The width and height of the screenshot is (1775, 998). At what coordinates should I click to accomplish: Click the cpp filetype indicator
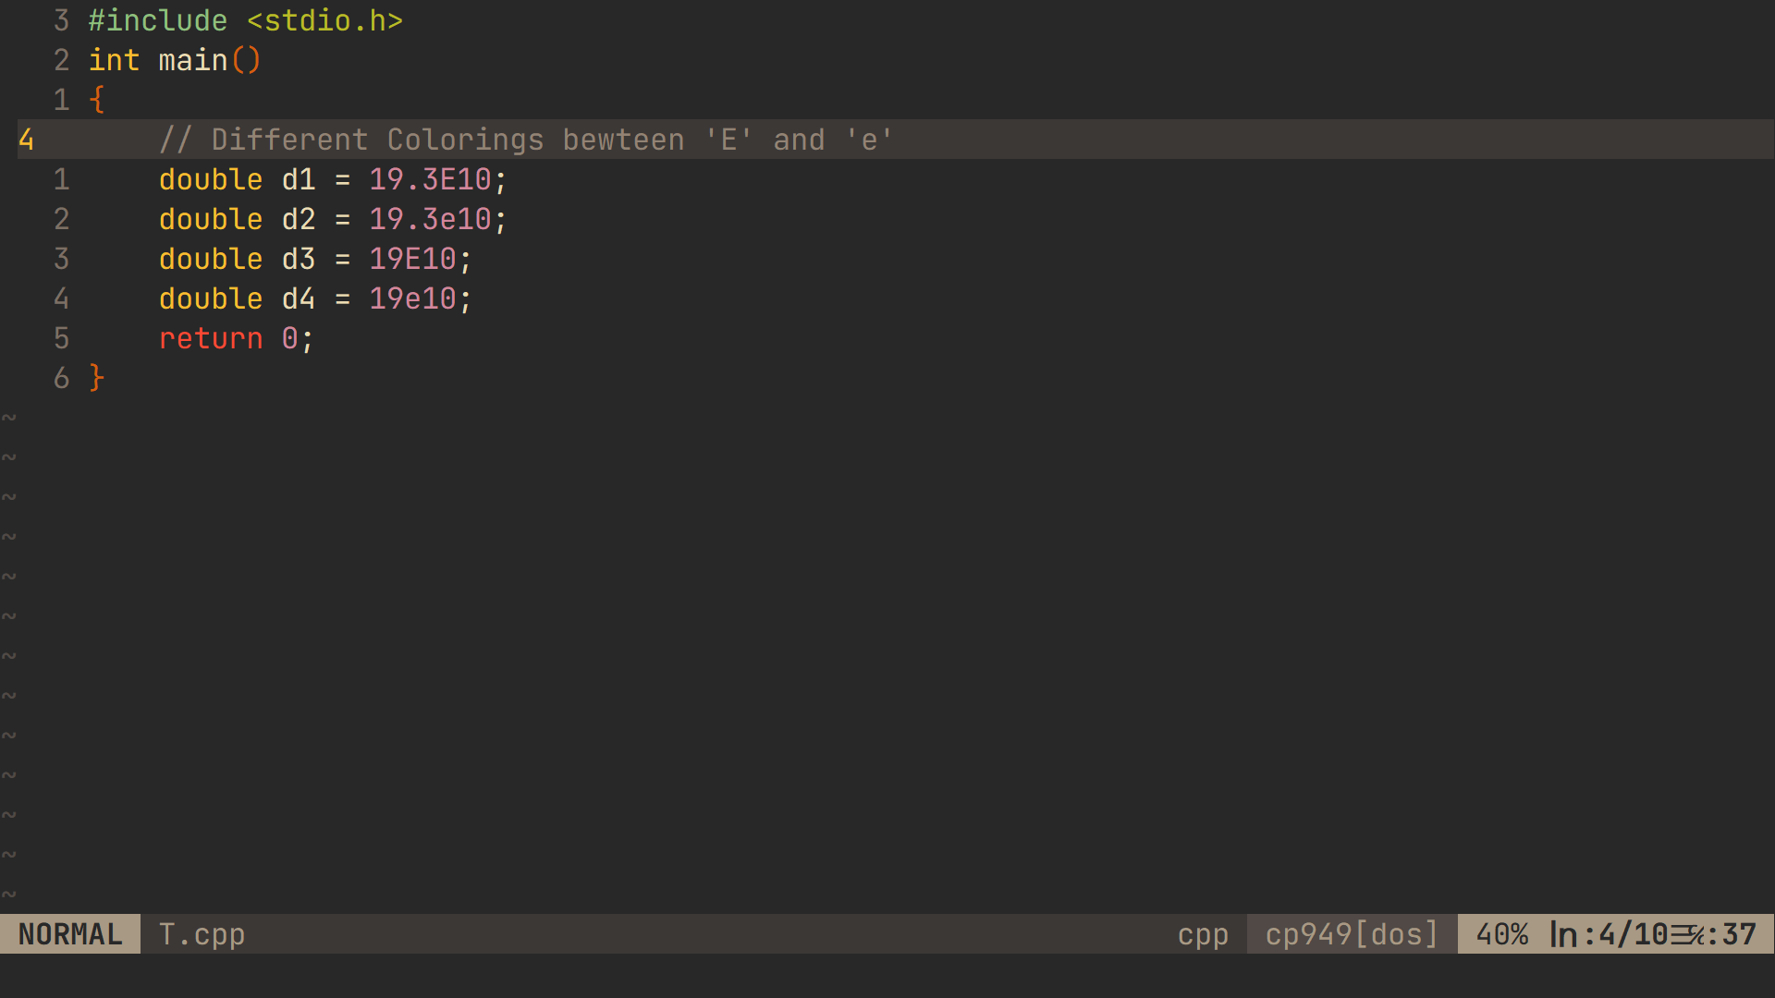coord(1203,933)
